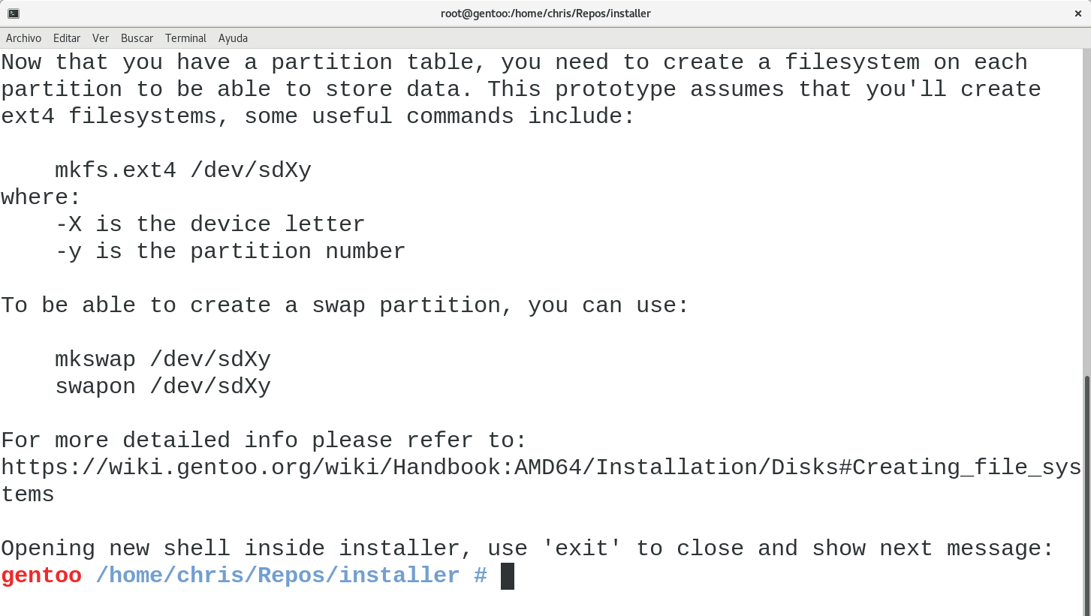Image resolution: width=1091 pixels, height=616 pixels.
Task: Open the Buscar menu
Action: 137,38
